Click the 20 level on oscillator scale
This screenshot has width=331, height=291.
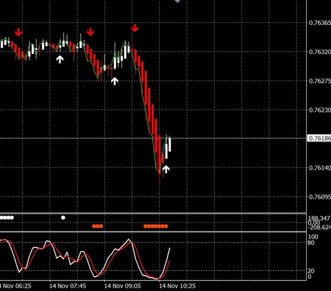[311, 271]
